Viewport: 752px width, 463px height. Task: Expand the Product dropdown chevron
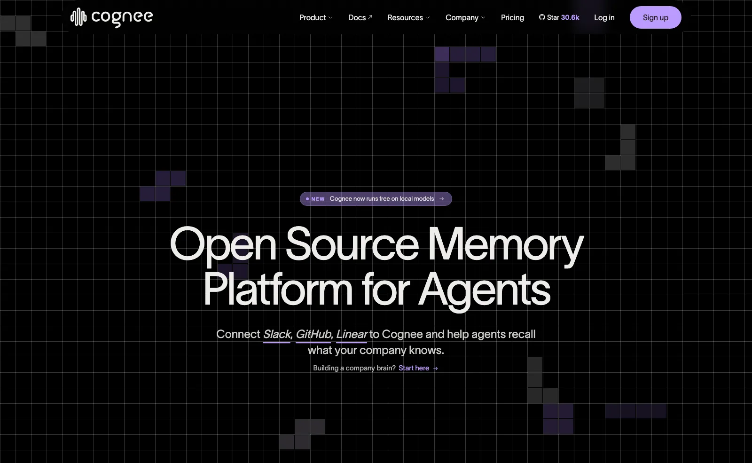330,18
